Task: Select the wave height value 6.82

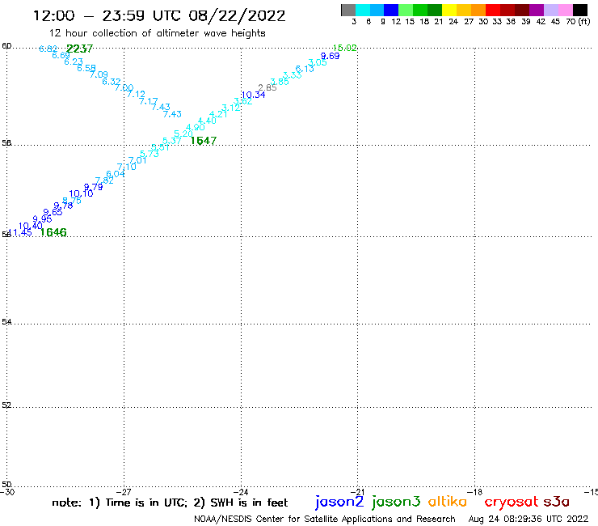Action: [x=48, y=49]
